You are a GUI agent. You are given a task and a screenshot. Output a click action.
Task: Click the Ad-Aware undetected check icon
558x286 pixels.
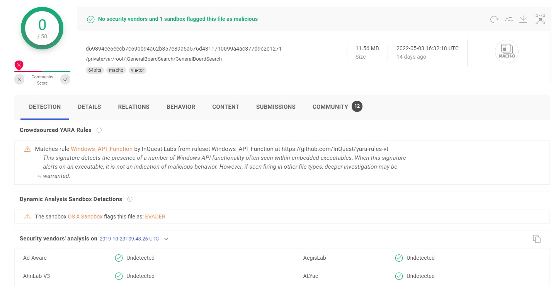pyautogui.click(x=119, y=258)
